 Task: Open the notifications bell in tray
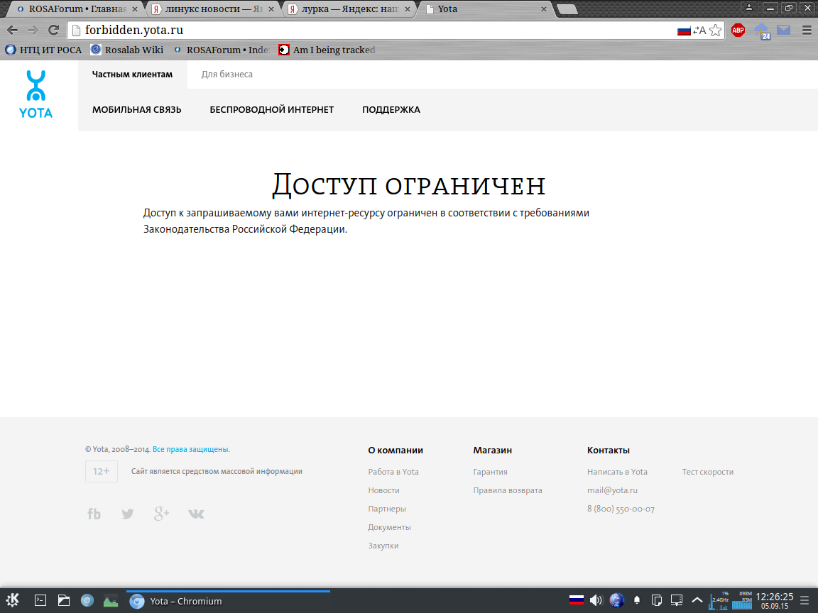pos(637,600)
